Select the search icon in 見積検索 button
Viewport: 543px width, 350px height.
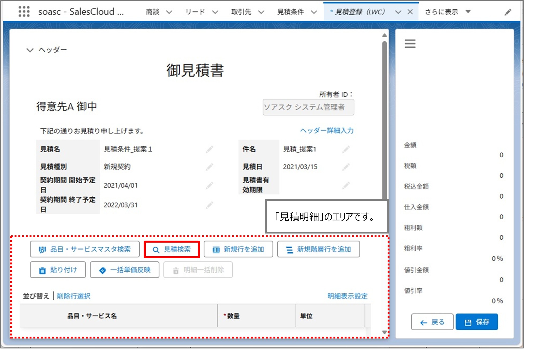156,249
